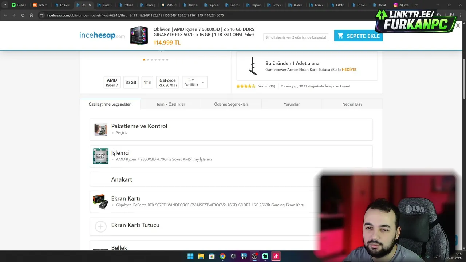Viewport: 466px width, 262px height.
Task: Open a new browser tab with the plus icon
Action: click(x=416, y=5)
